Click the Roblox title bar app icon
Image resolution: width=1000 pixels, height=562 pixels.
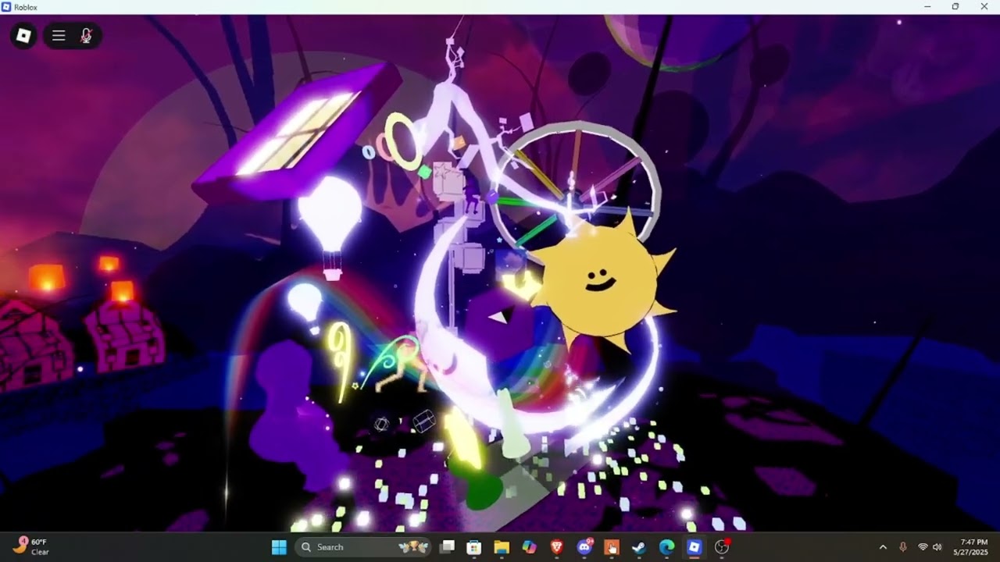tap(6, 7)
